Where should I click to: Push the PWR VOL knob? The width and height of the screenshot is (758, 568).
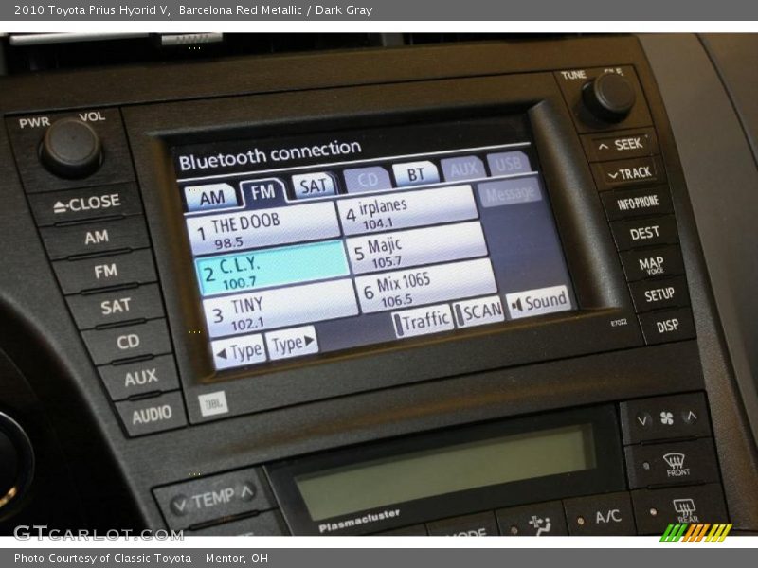coord(72,148)
